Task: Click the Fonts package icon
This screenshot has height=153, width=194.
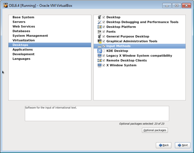Action: [x=99, y=32]
